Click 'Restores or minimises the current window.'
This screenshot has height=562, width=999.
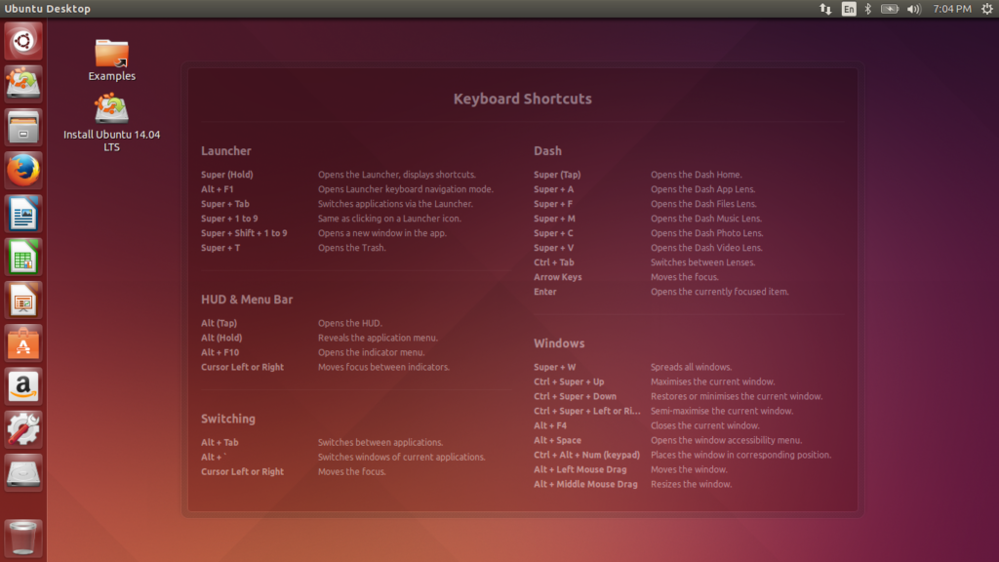tap(737, 396)
